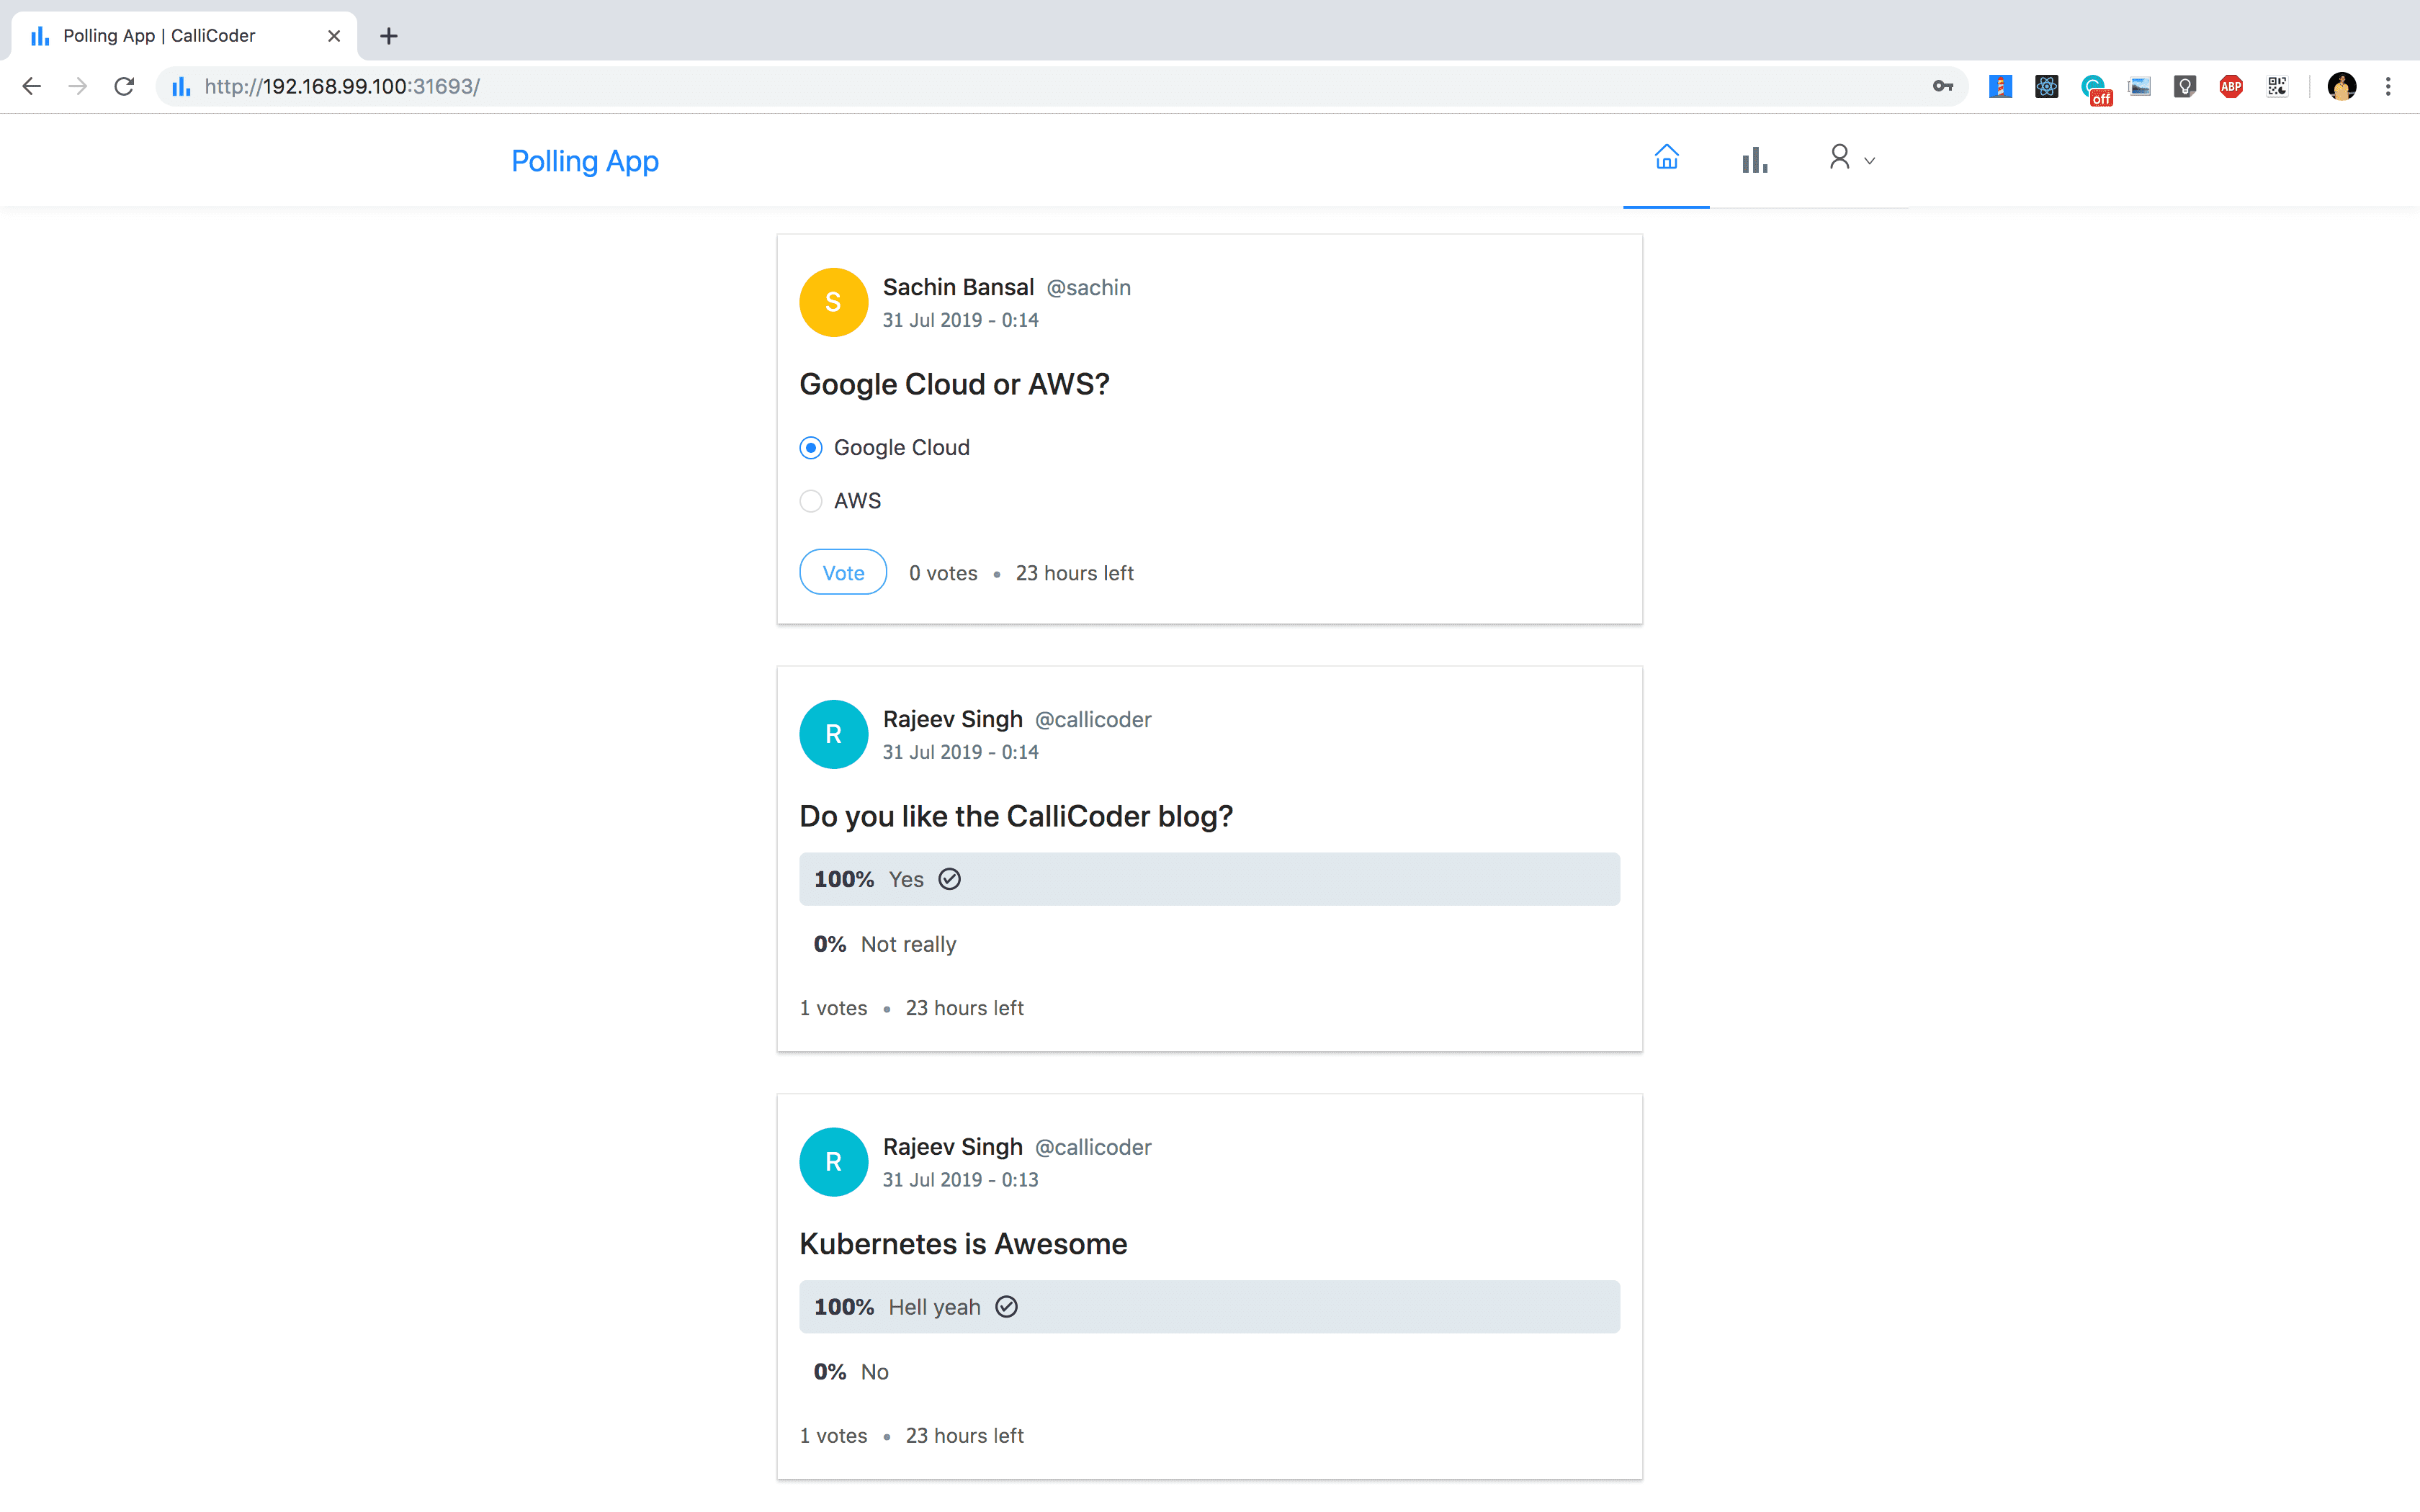
Task: Open a new browser tab
Action: 389,36
